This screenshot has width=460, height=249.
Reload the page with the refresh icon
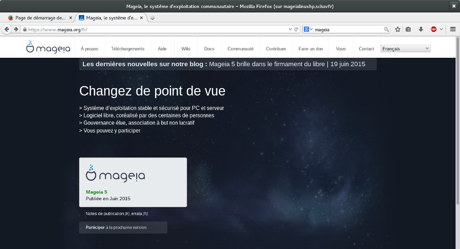[296, 29]
